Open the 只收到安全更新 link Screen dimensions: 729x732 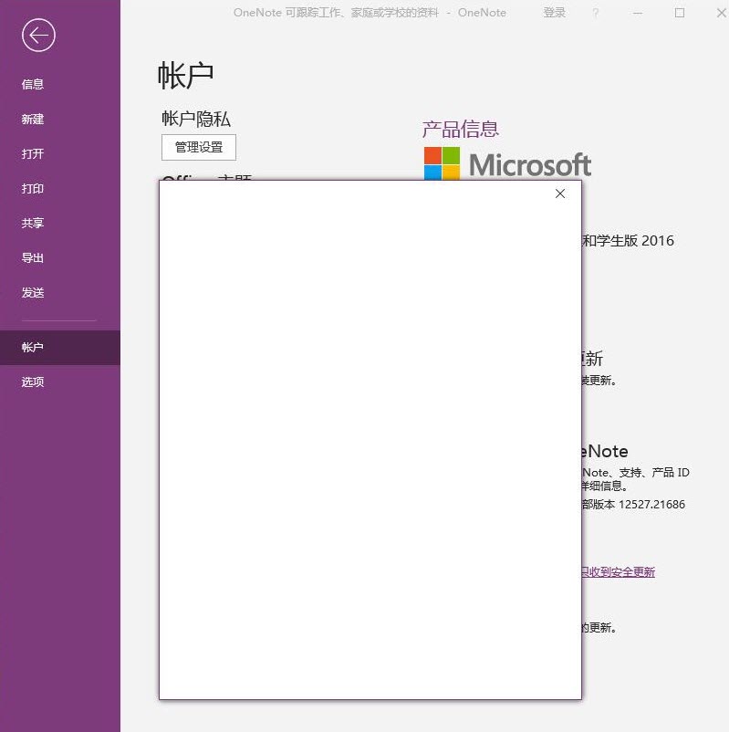619,572
